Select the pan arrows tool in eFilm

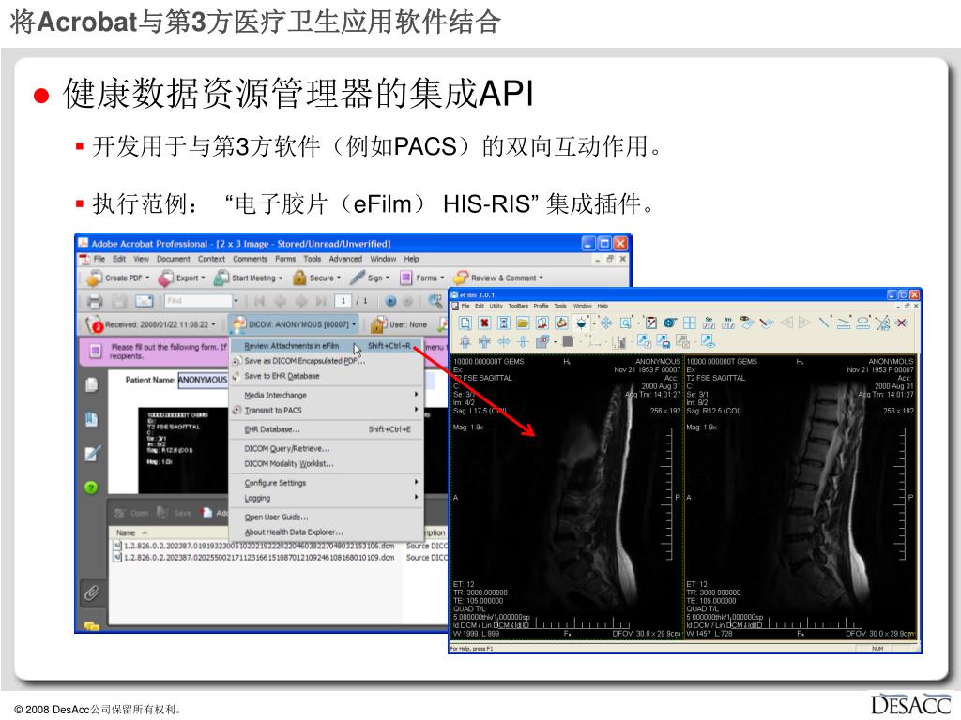tap(606, 322)
